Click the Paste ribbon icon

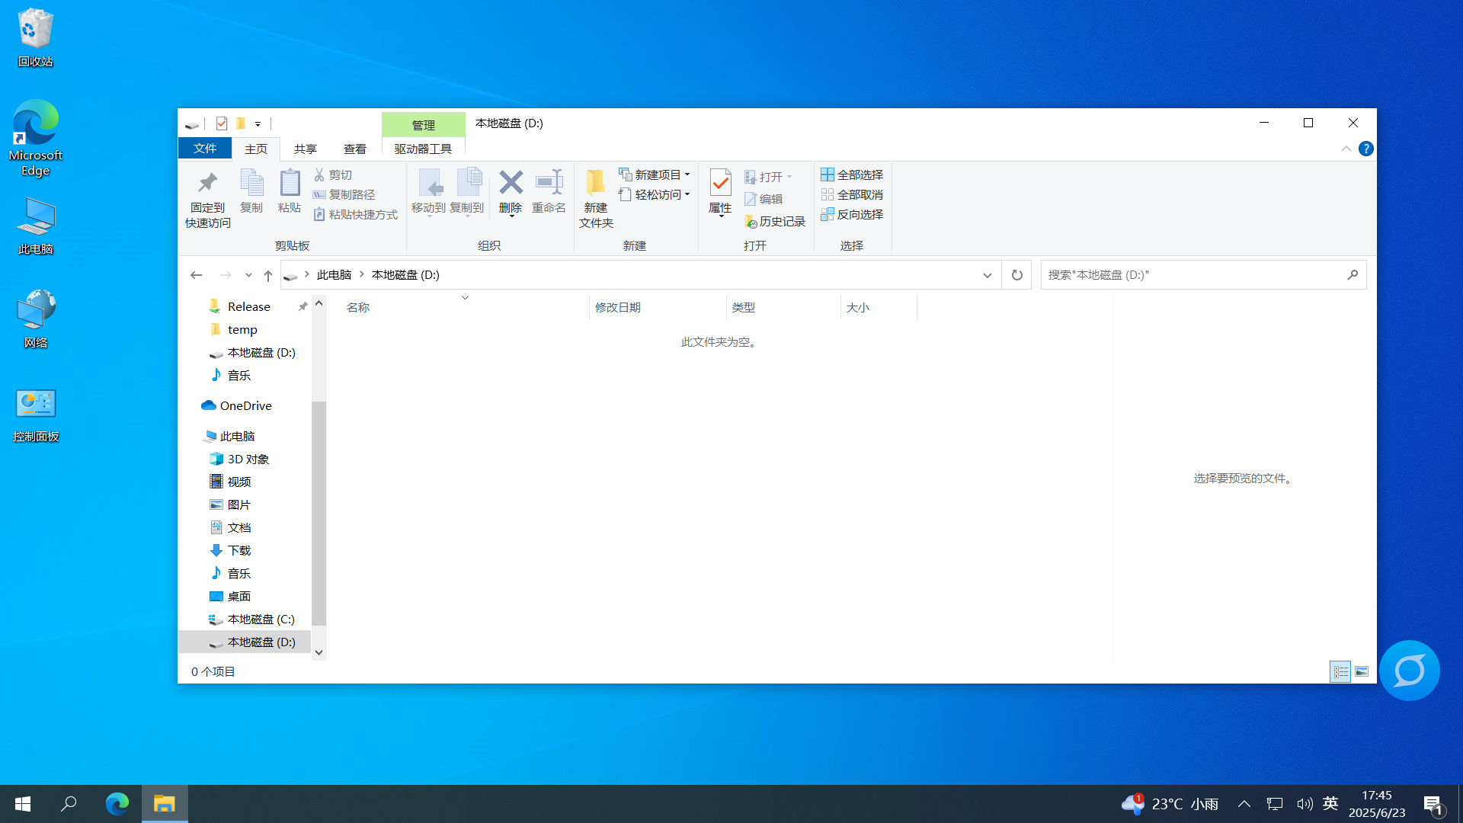[290, 191]
